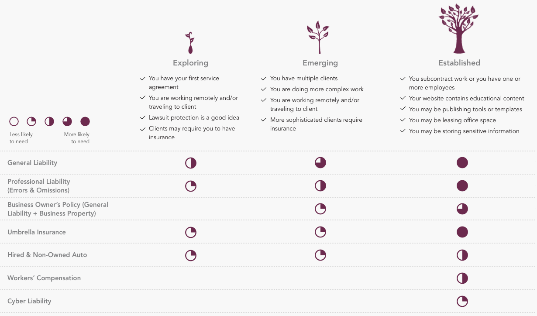Click the half-filled legend circle

49,121
